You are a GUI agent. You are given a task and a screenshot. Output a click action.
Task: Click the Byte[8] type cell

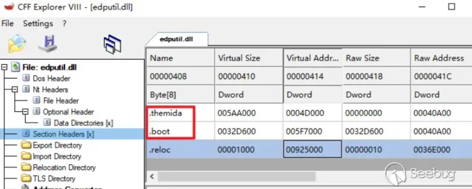[181, 94]
